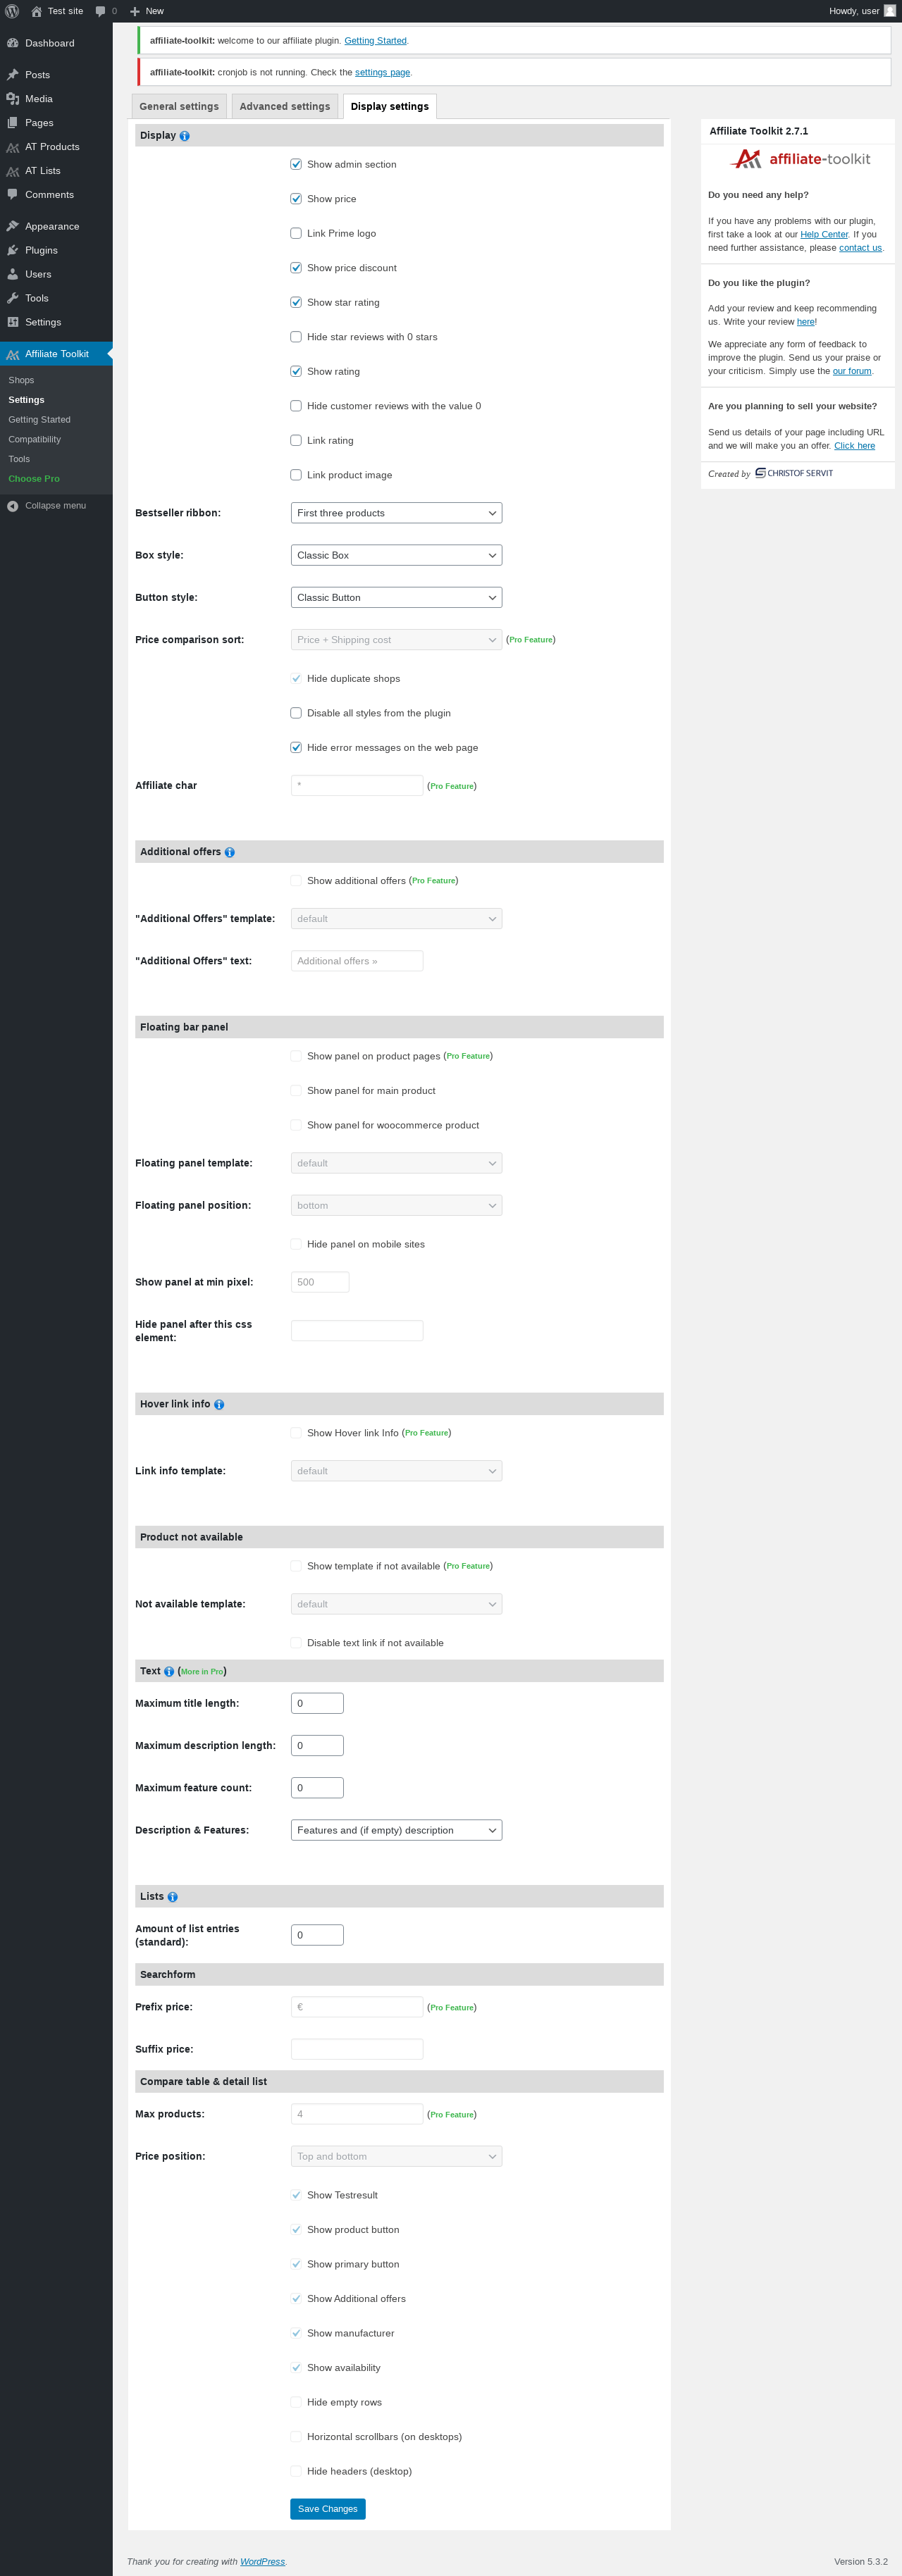
Task: Click the Save Changes button
Action: click(x=327, y=2508)
